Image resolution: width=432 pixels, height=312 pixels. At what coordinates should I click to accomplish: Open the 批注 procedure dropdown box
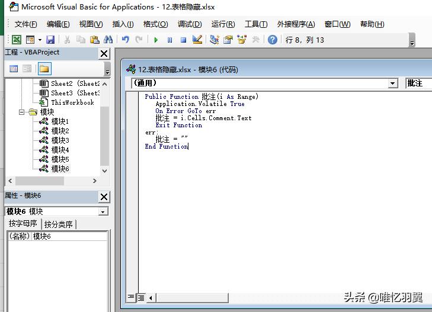click(419, 83)
